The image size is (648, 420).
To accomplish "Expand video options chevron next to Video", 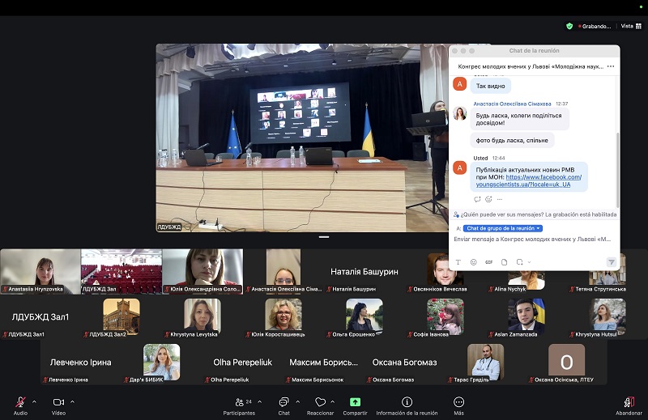I will 72,401.
